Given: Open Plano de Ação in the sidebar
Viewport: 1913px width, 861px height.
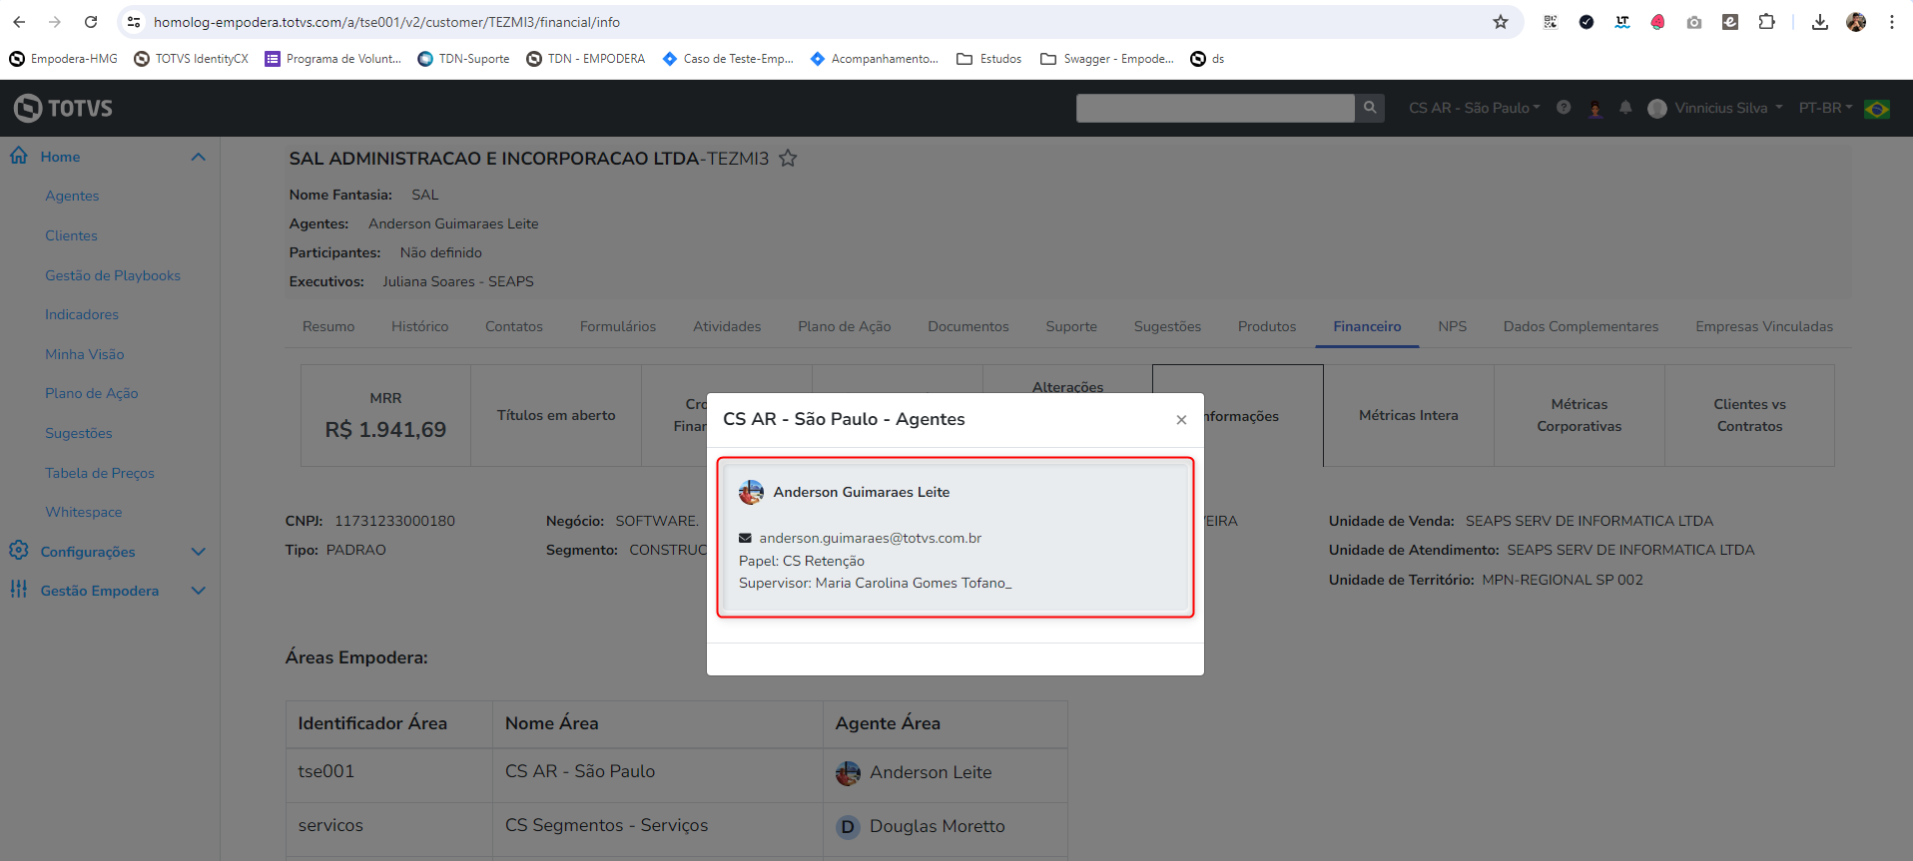Looking at the screenshot, I should pos(92,393).
